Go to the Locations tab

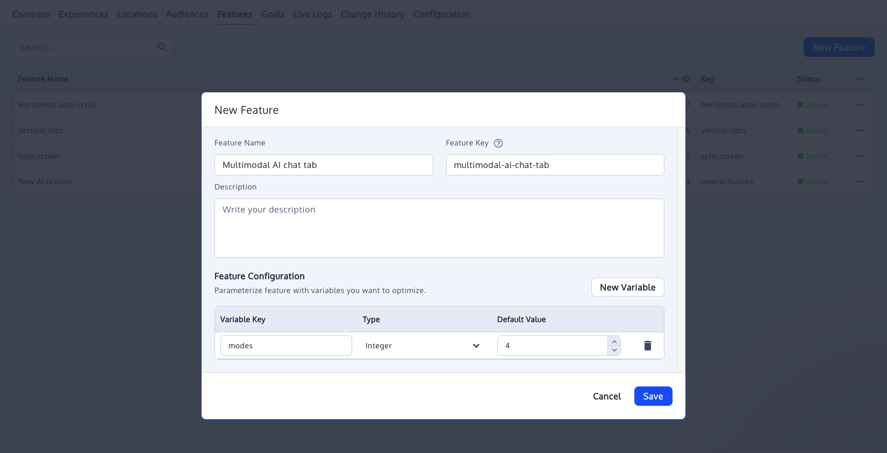[x=137, y=14]
